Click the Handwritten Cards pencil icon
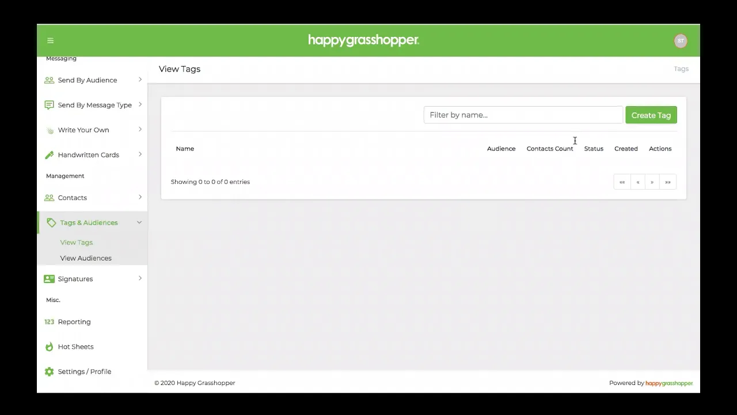The width and height of the screenshot is (737, 415). (x=50, y=155)
